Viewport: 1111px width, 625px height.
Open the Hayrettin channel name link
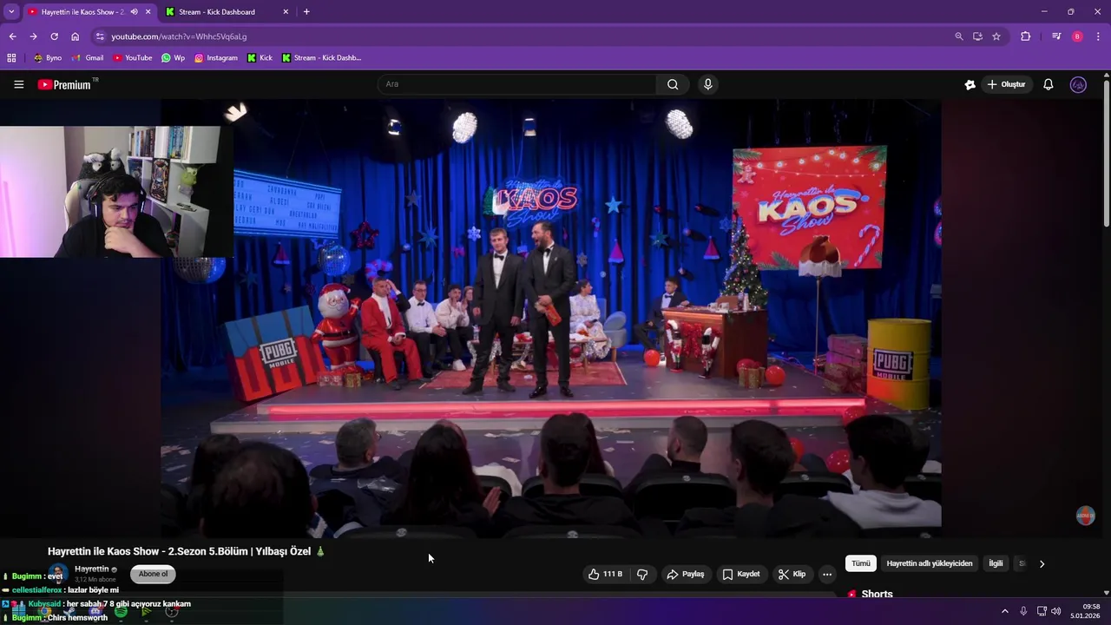pyautogui.click(x=92, y=569)
